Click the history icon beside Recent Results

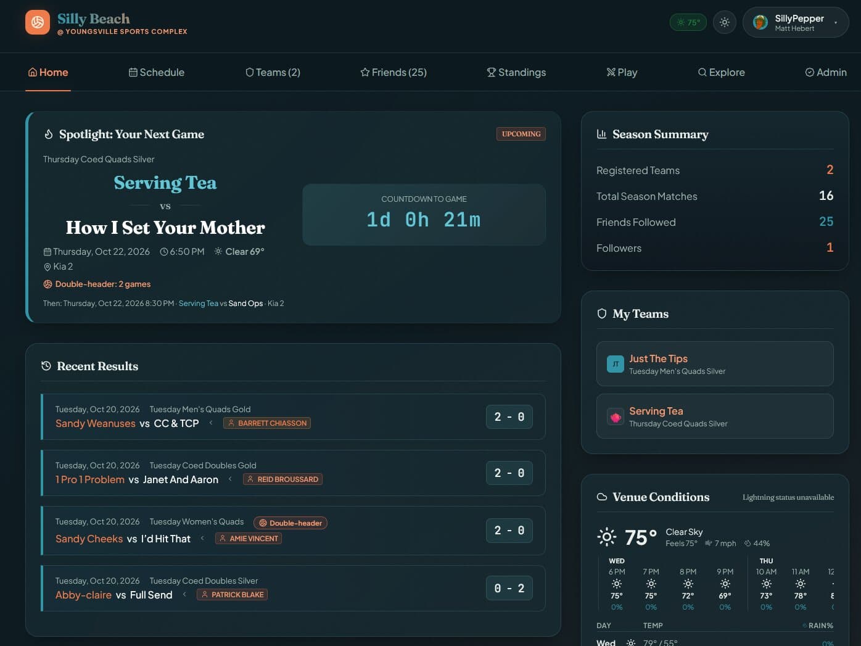[46, 366]
